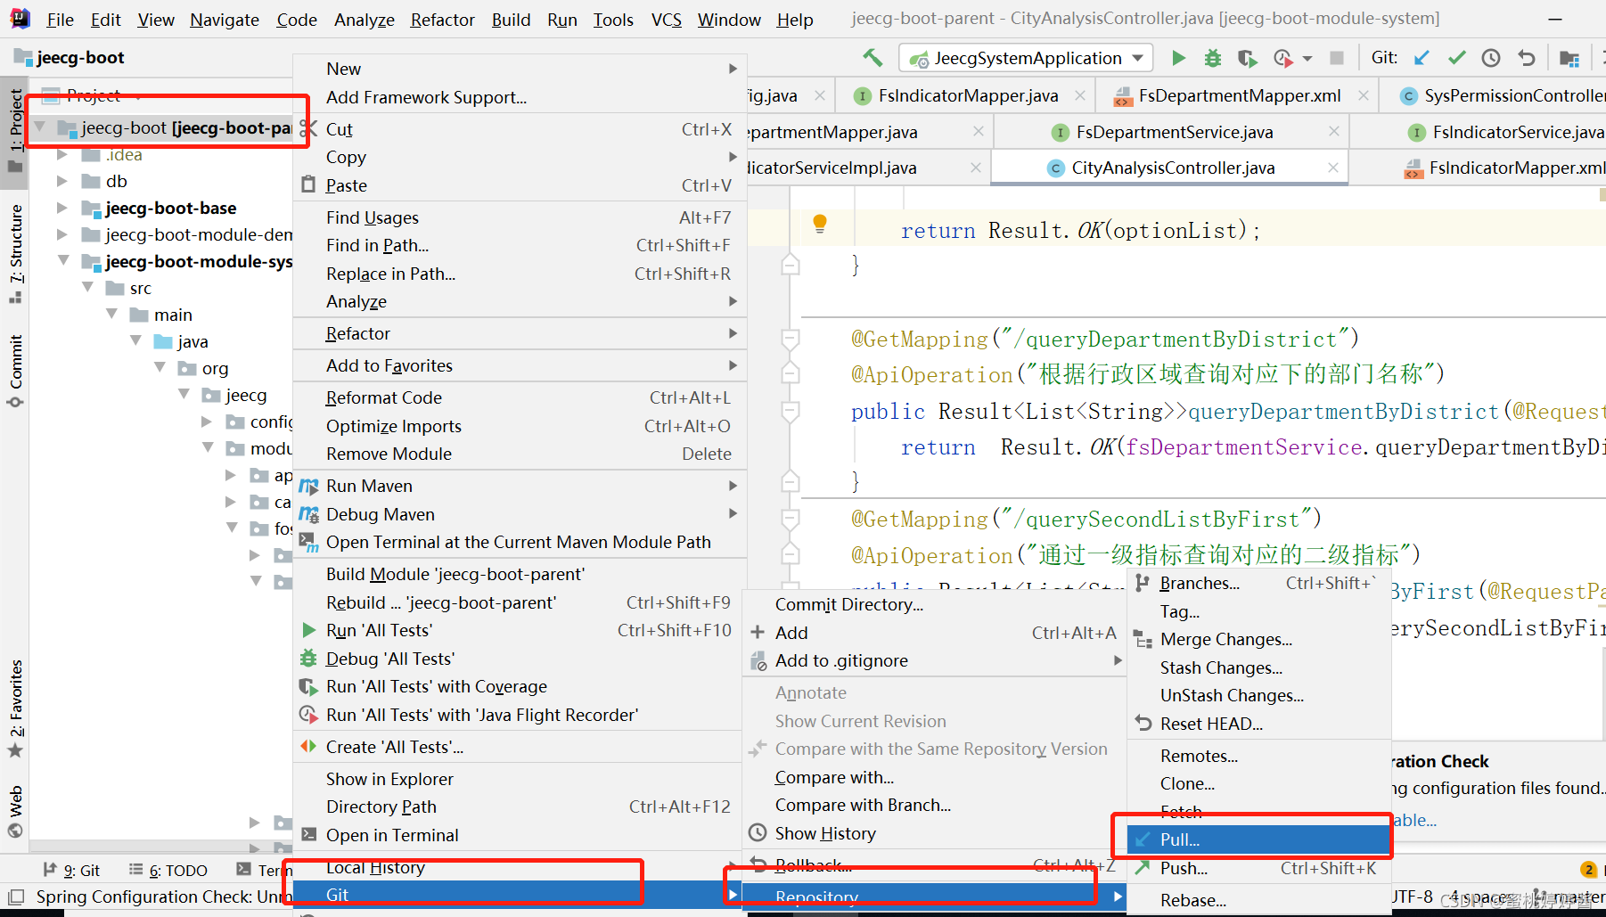Switch to the FsDepartmentService.java tab
This screenshot has height=917, width=1606.
1174,132
